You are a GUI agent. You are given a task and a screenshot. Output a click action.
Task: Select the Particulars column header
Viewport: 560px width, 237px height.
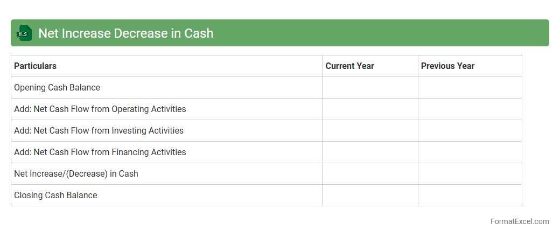click(x=36, y=66)
